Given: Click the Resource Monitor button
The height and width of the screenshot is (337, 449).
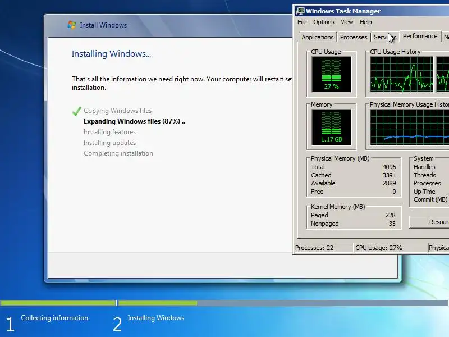Looking at the screenshot, I should click(429, 222).
